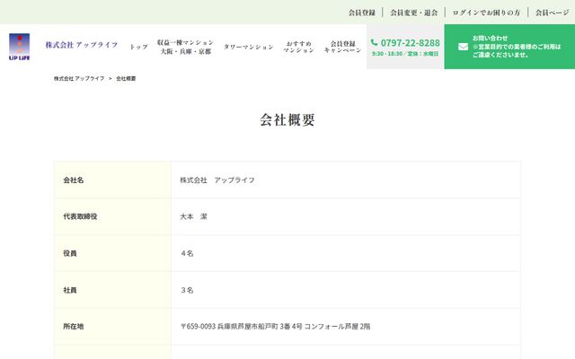This screenshot has height=359, width=575.
Task: Click the 代表取締役 row label
Action: pos(80,216)
